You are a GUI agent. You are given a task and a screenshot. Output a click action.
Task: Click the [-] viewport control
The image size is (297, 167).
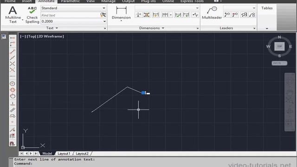pyautogui.click(x=23, y=36)
